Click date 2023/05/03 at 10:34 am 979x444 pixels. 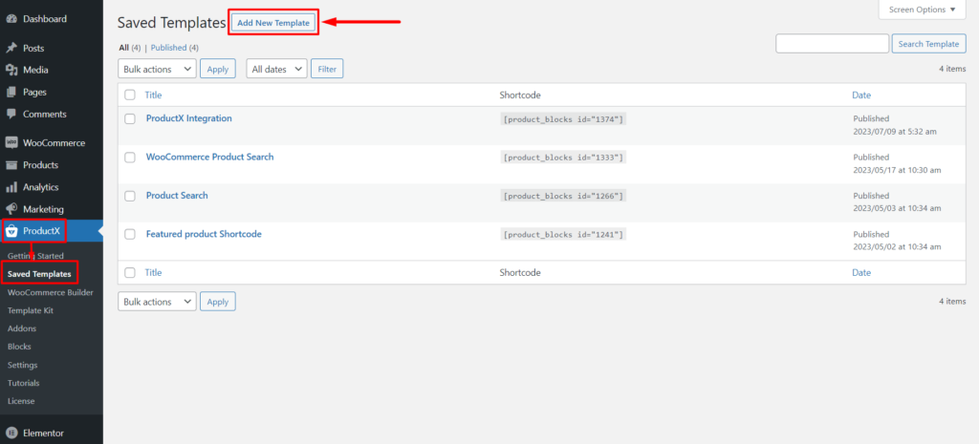[x=897, y=208]
